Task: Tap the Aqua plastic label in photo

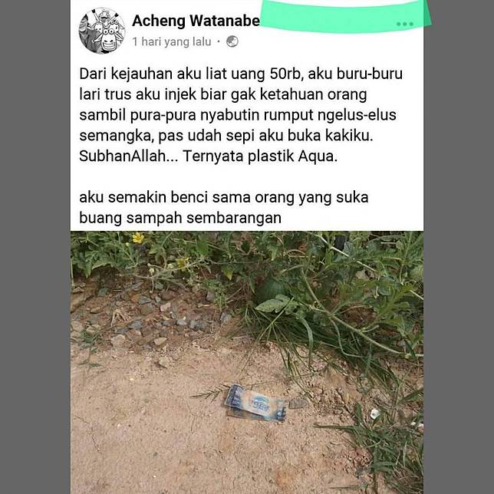Action: 255,403
